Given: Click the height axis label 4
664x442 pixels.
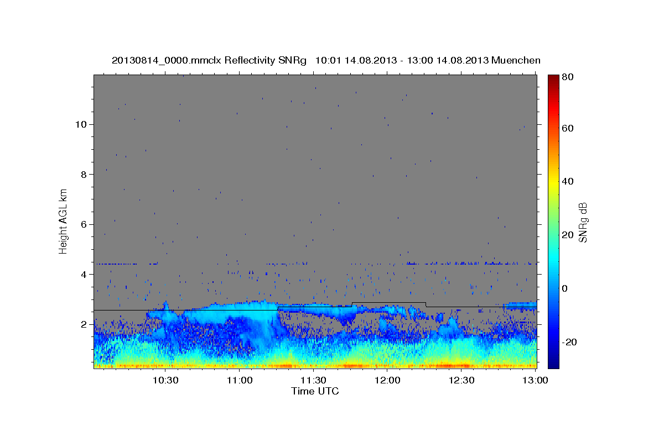Looking at the screenshot, I should coord(84,275).
